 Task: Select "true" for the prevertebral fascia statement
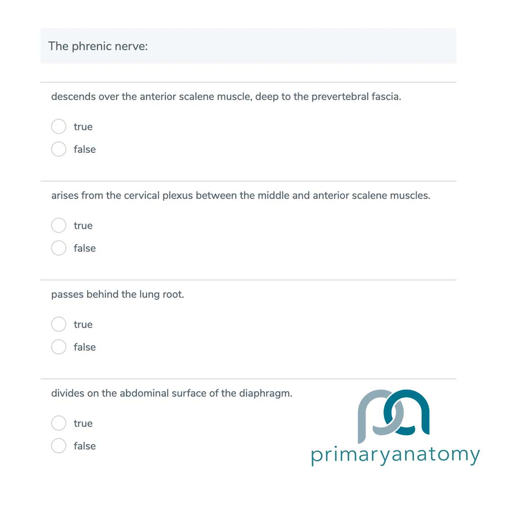(x=58, y=126)
